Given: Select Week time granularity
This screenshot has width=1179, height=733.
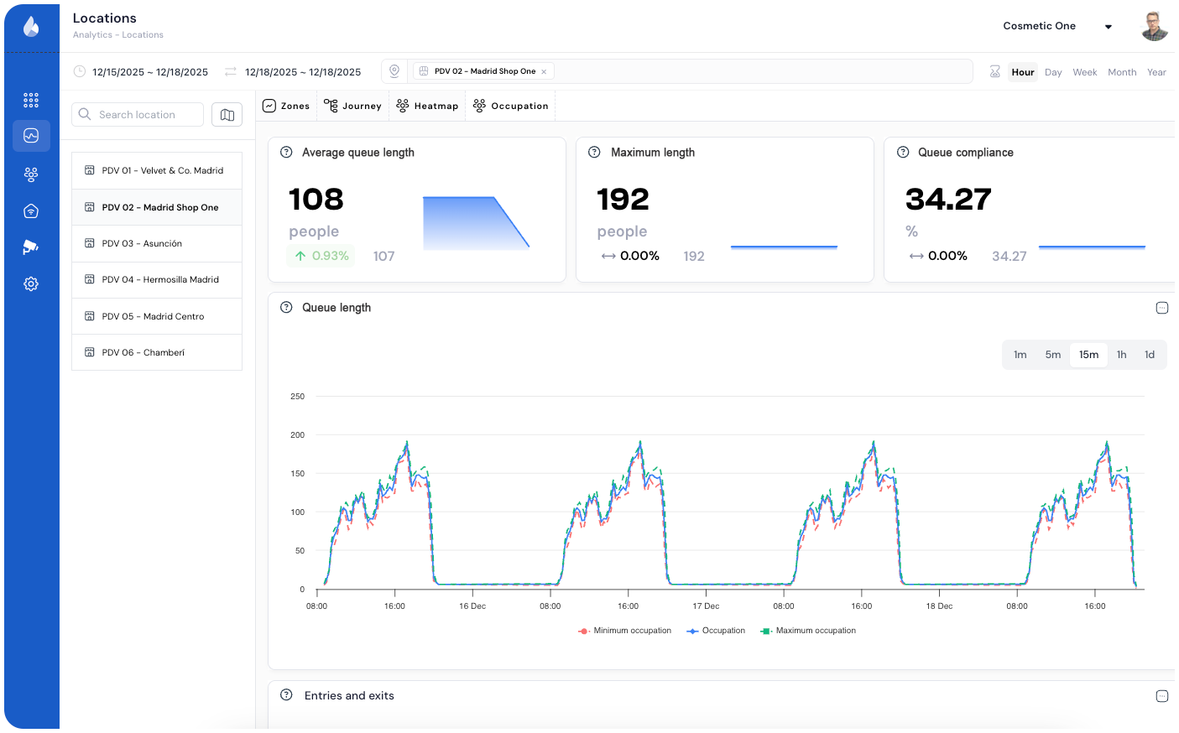Looking at the screenshot, I should pos(1084,72).
